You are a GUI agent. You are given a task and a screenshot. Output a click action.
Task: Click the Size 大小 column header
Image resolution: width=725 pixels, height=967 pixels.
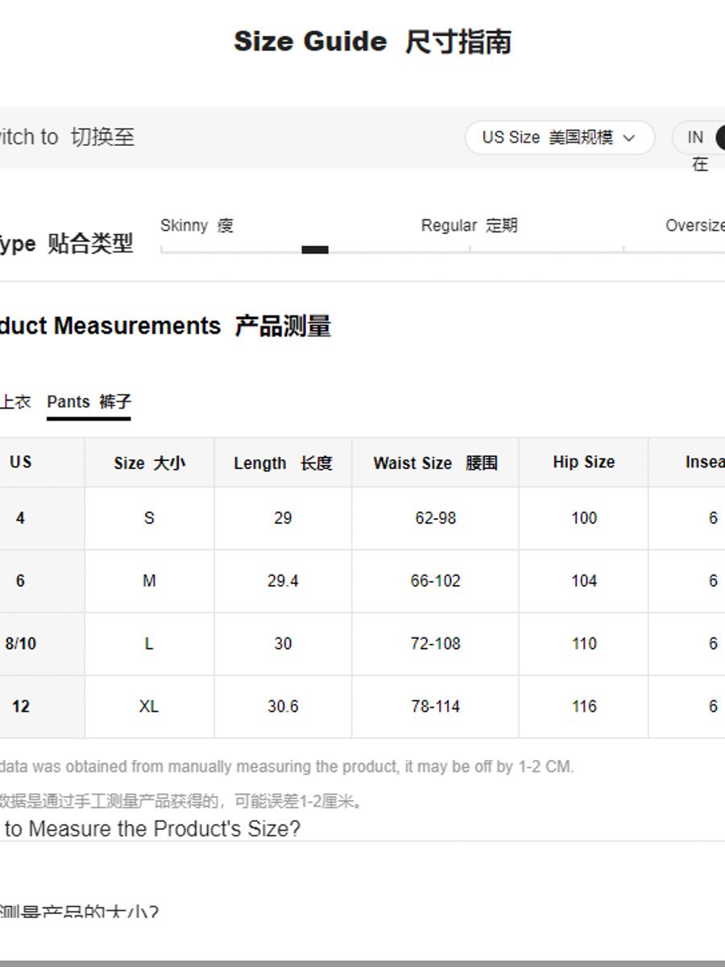(149, 463)
